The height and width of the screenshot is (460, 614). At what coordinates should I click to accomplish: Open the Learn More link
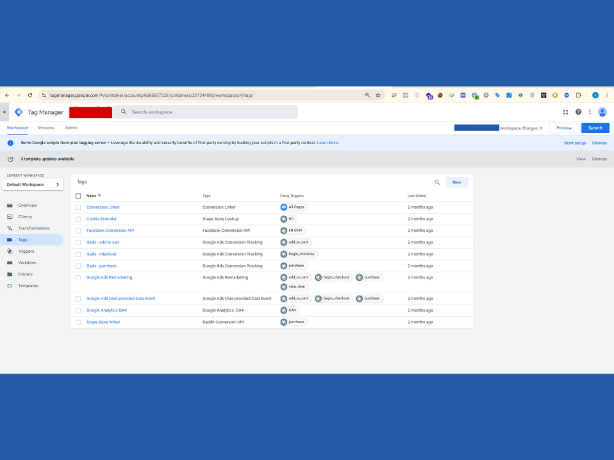[x=328, y=143]
